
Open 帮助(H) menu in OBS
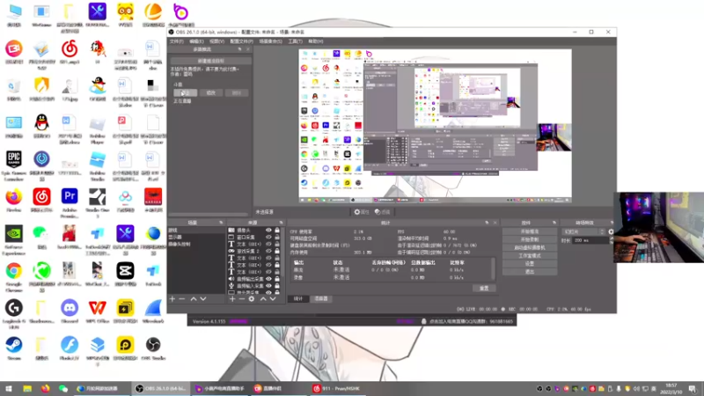tap(316, 41)
